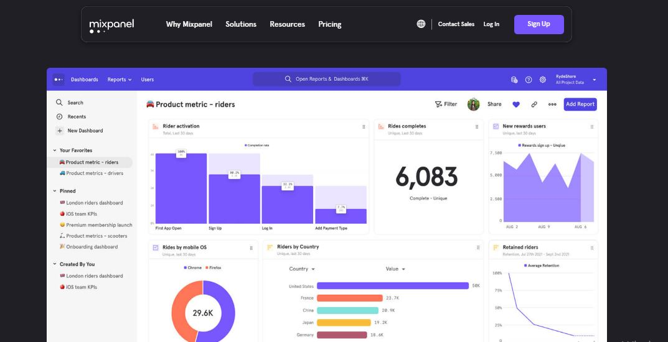Copy dashboard link via chain icon
The height and width of the screenshot is (342, 668).
534,104
